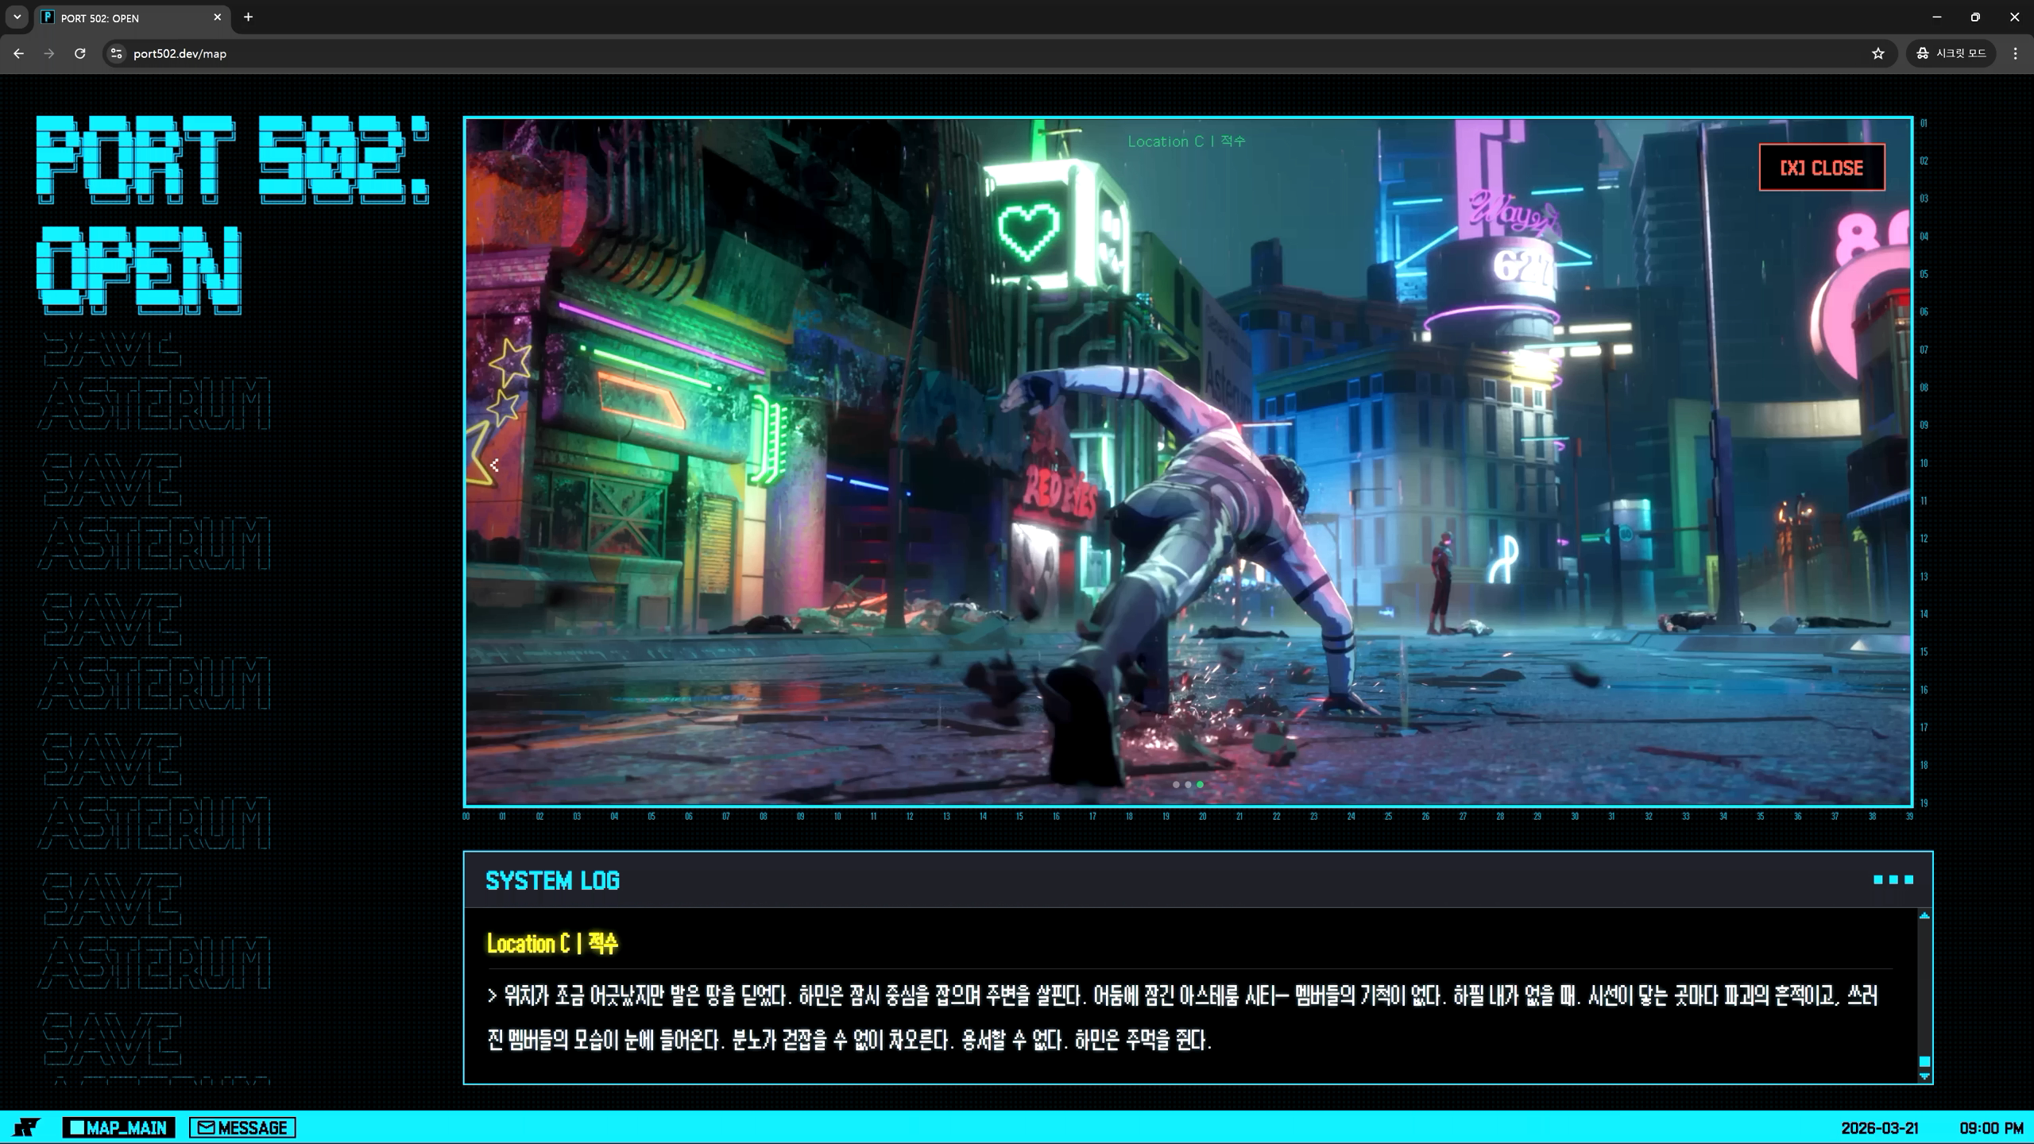Click the 'SYSTEM LOG' panel title
This screenshot has width=2034, height=1144.
click(552, 880)
